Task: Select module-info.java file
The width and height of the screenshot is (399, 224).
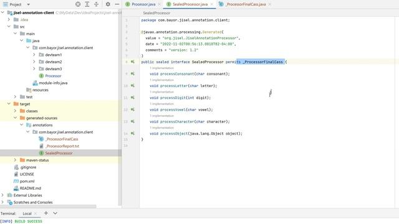Action: pyautogui.click(x=53, y=83)
